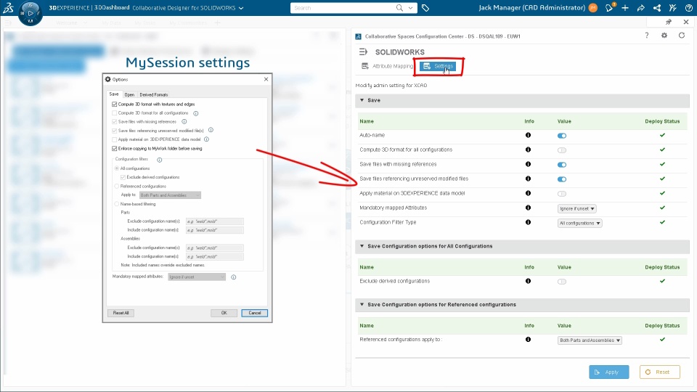
Task: Collapse the Save section triangle
Action: [362, 100]
